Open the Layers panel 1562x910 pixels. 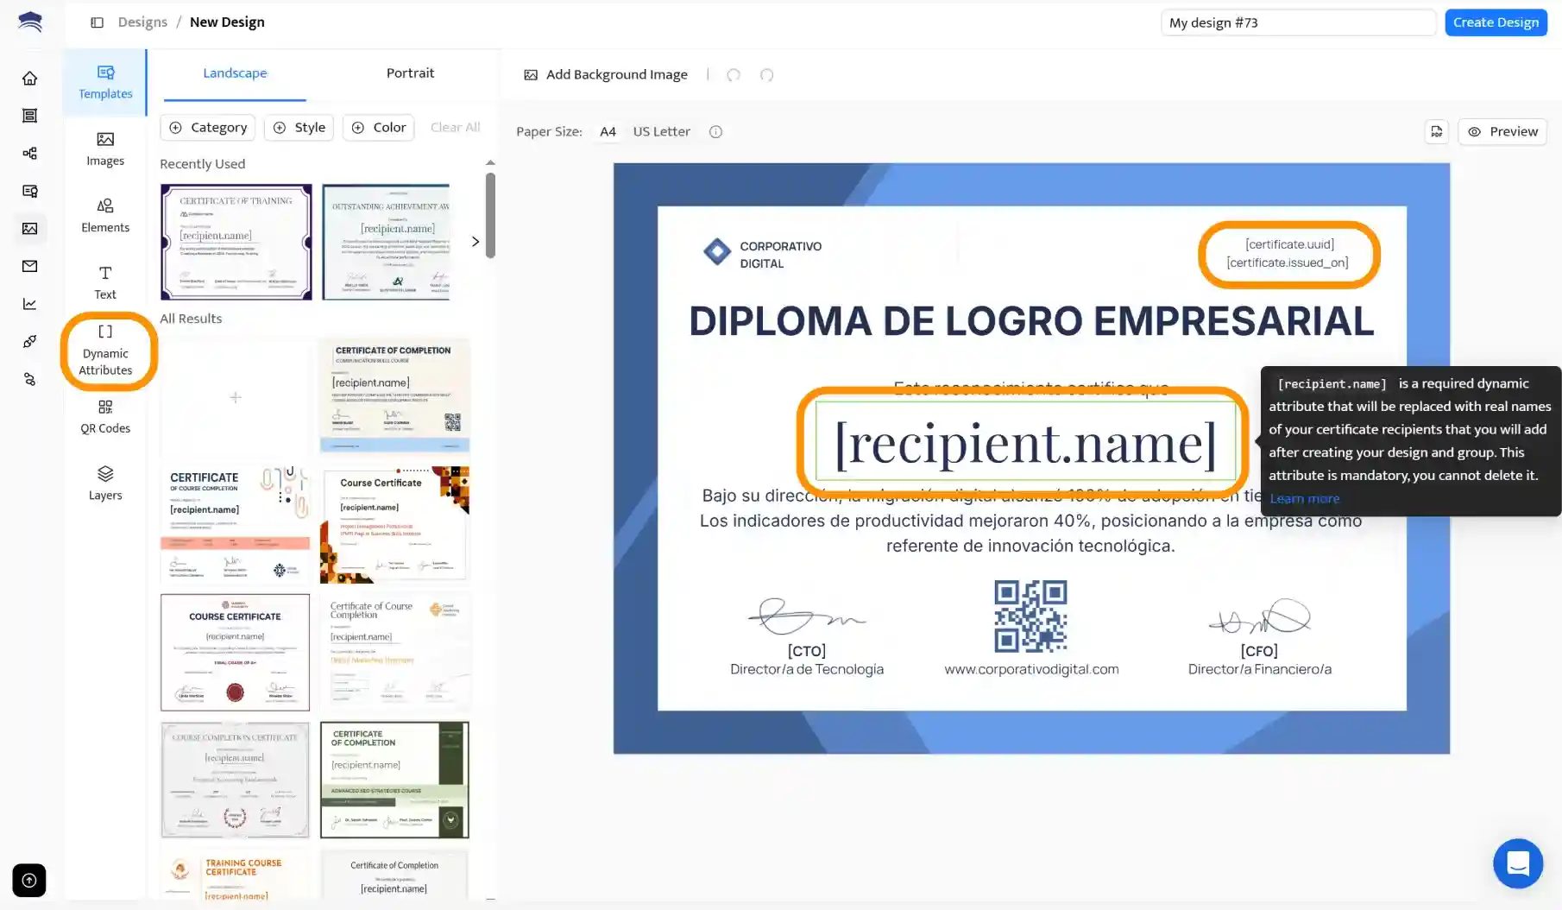(x=104, y=483)
